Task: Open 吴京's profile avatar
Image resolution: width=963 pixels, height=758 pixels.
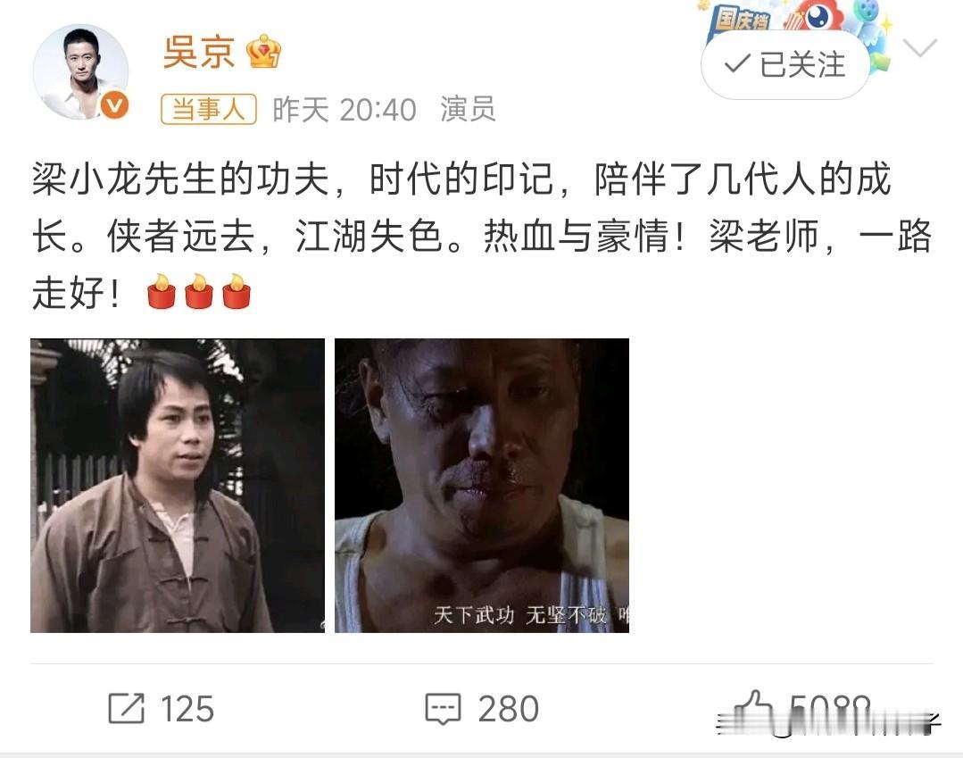Action: pos(80,72)
